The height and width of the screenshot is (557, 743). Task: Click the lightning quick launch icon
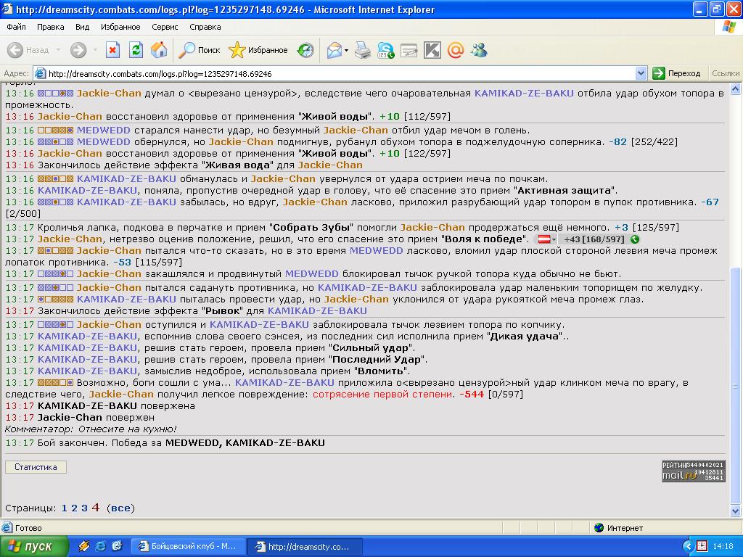pos(83,546)
